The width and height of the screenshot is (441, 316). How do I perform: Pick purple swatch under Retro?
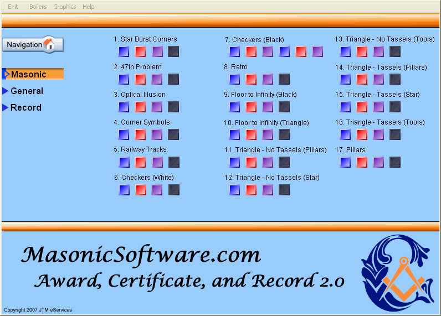coord(268,79)
